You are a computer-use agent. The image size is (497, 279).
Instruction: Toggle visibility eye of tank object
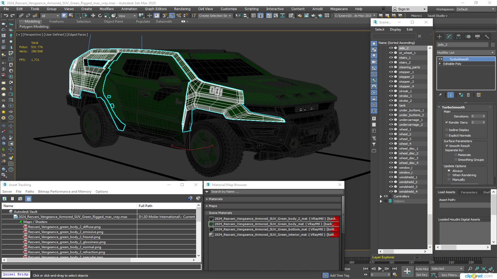click(391, 105)
